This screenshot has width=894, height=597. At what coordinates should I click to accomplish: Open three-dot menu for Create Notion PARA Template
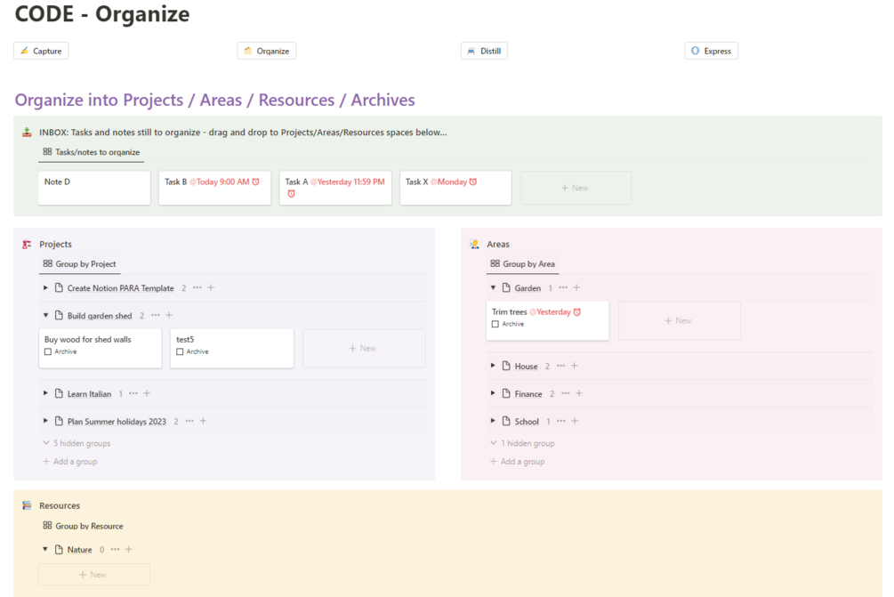(197, 288)
